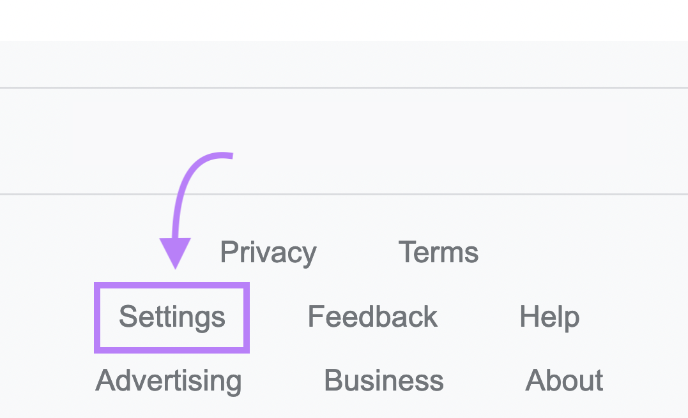This screenshot has width=688, height=418.
Task: Access help through the Help link
Action: point(550,317)
